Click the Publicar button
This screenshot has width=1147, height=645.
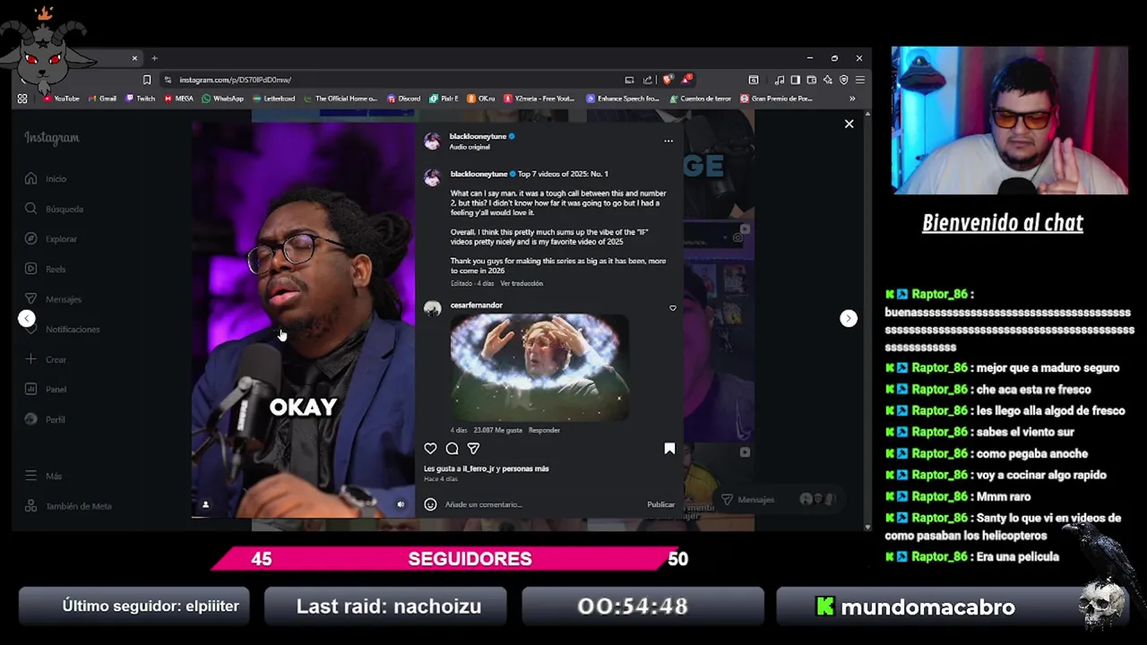coord(660,504)
